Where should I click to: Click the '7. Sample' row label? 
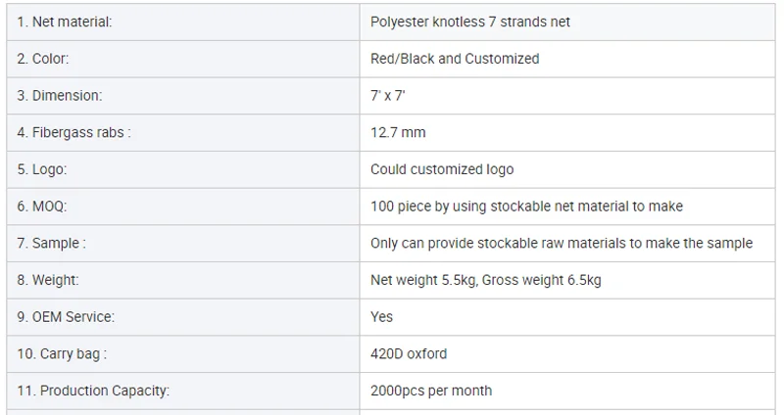(51, 243)
